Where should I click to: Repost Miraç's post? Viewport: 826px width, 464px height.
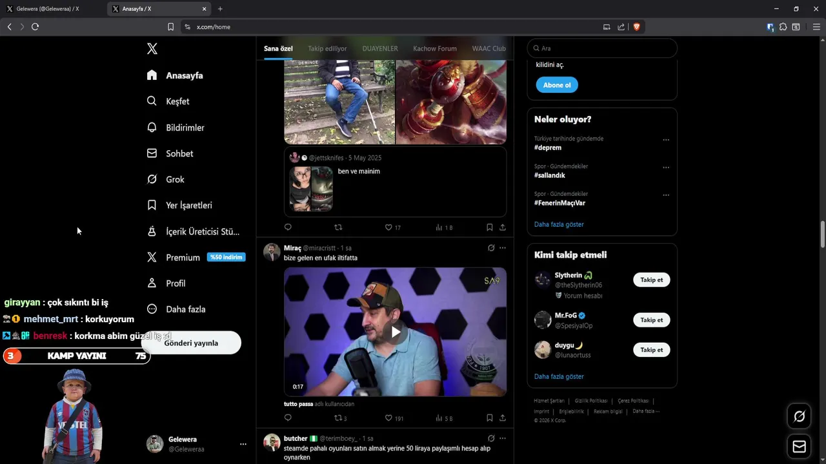click(x=340, y=418)
